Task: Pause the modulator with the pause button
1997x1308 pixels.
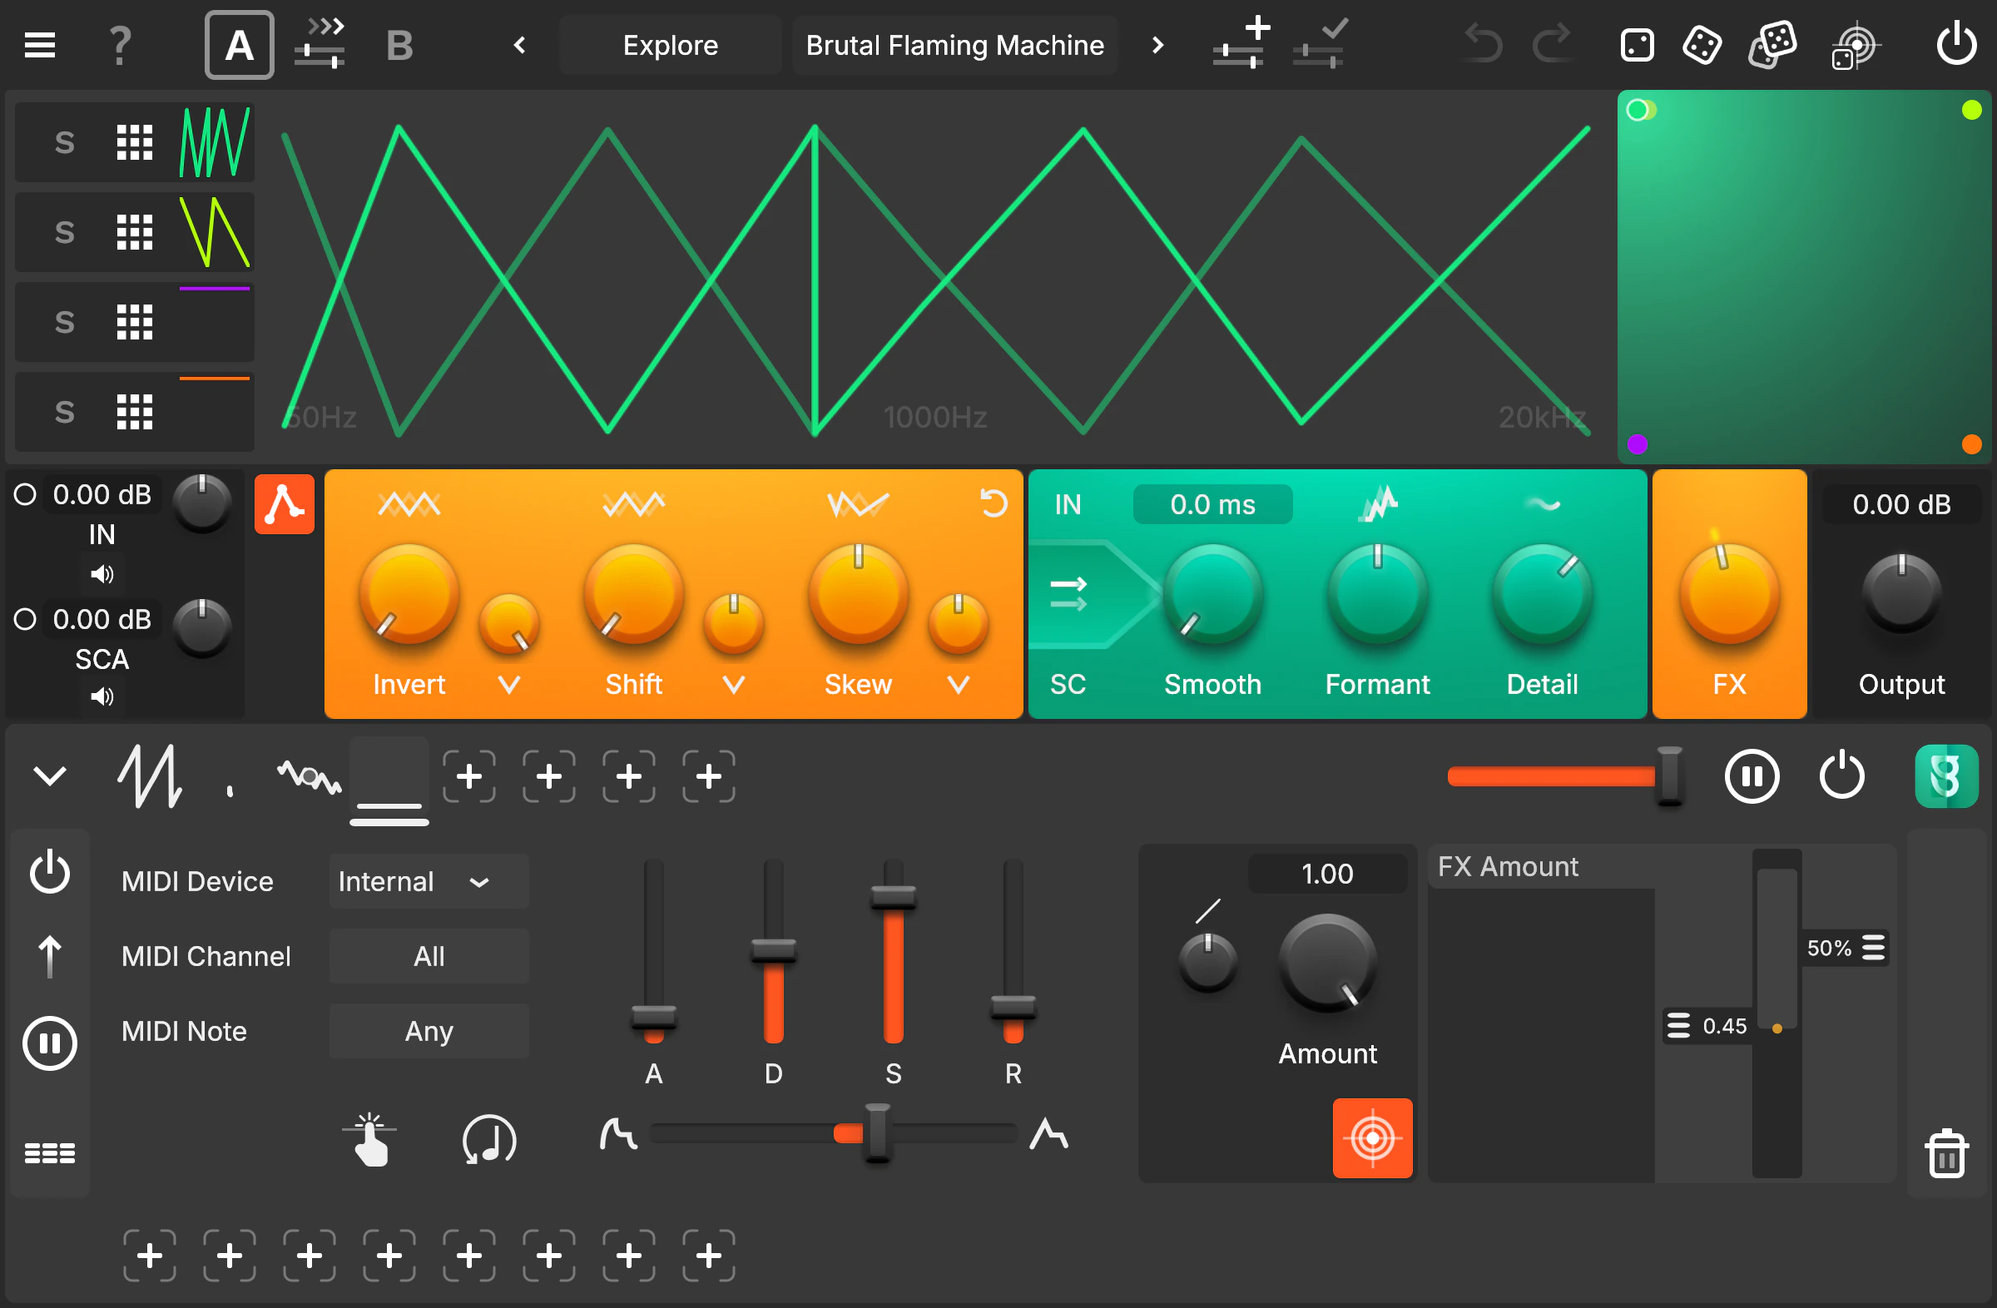Action: (x=1753, y=776)
